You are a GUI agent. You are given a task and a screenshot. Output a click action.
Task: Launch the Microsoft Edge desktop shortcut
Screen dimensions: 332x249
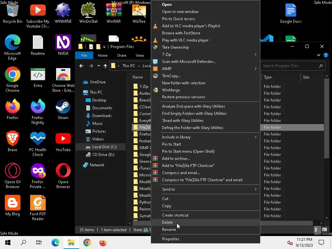13,47
